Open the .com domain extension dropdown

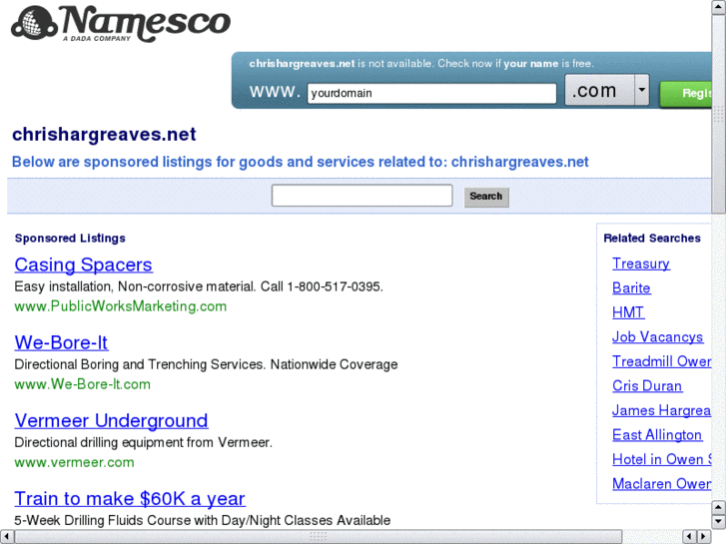pyautogui.click(x=607, y=90)
